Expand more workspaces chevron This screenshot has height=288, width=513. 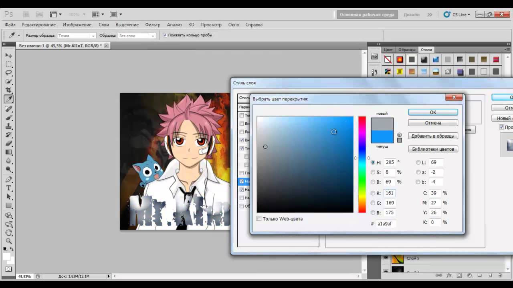coord(430,14)
